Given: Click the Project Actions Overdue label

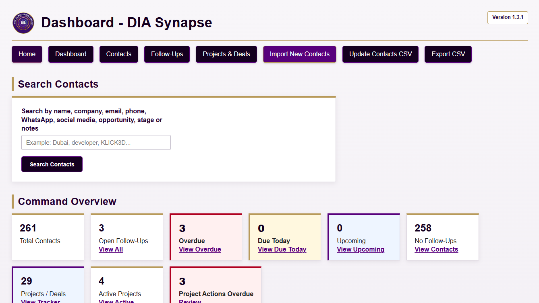Looking at the screenshot, I should [216, 294].
